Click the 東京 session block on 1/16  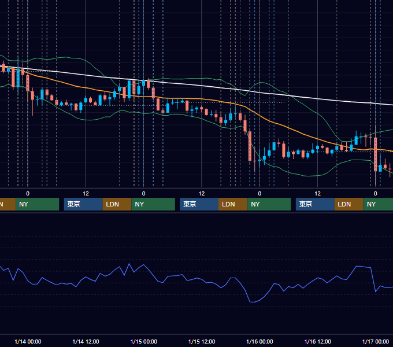tap(315, 204)
